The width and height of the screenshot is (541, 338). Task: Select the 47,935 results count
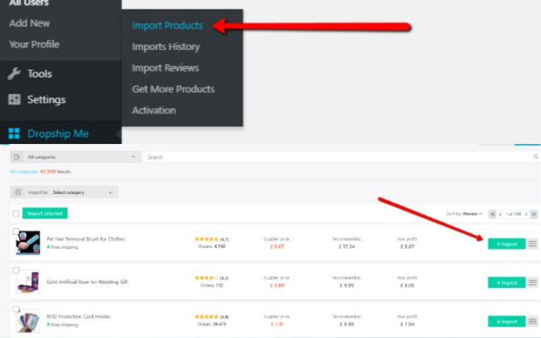[48, 172]
